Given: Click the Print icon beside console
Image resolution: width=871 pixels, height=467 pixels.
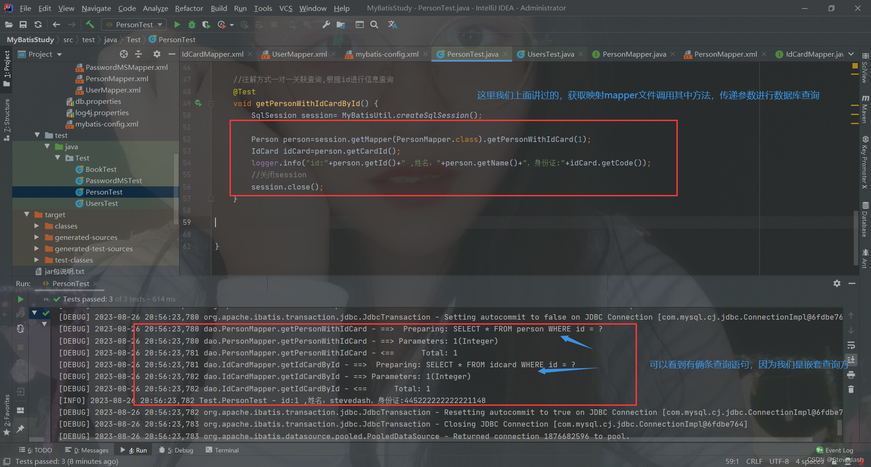Looking at the screenshot, I should 851,375.
